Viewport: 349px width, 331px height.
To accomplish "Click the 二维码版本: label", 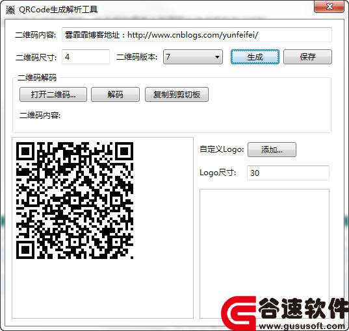I will tap(137, 57).
